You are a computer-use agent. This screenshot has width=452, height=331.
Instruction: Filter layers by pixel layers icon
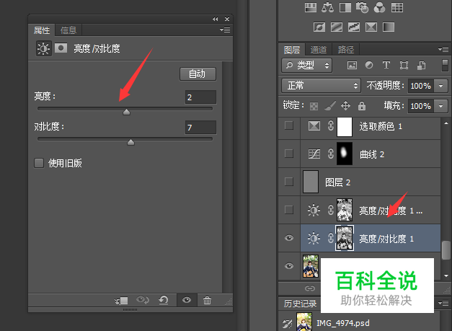coord(352,65)
